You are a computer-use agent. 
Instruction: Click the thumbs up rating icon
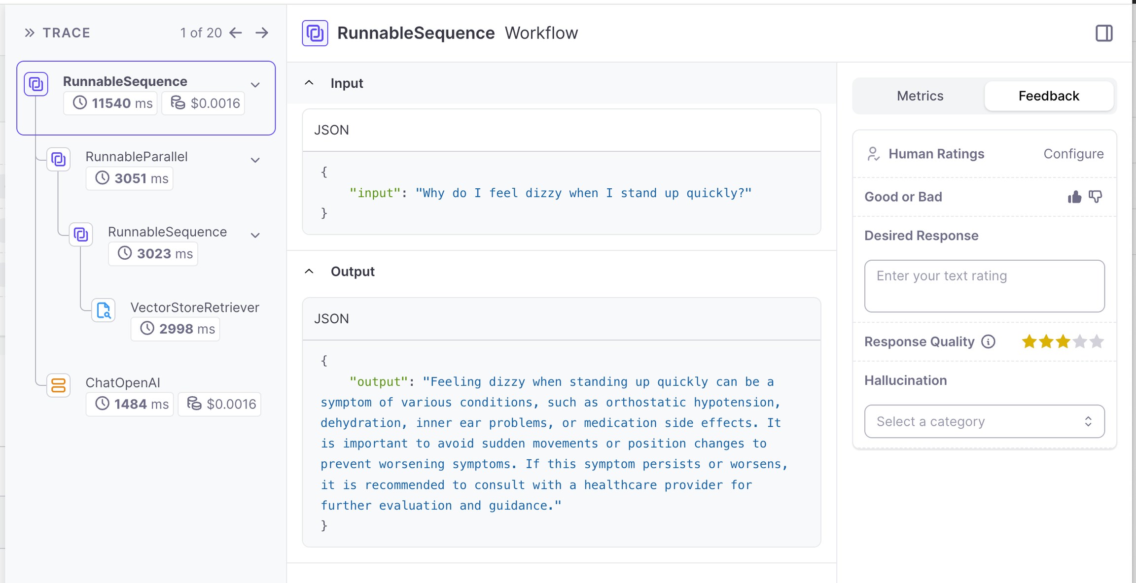(x=1074, y=197)
